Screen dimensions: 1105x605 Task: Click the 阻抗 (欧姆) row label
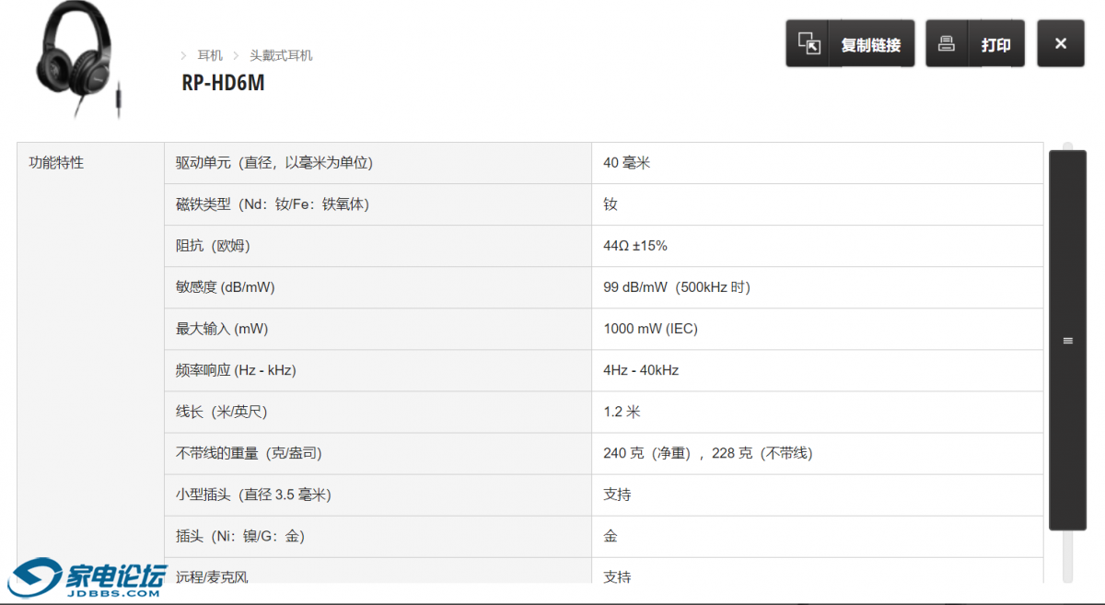[213, 246]
